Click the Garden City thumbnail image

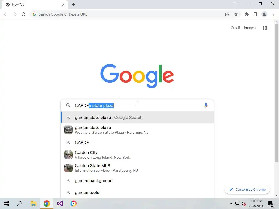(68, 155)
